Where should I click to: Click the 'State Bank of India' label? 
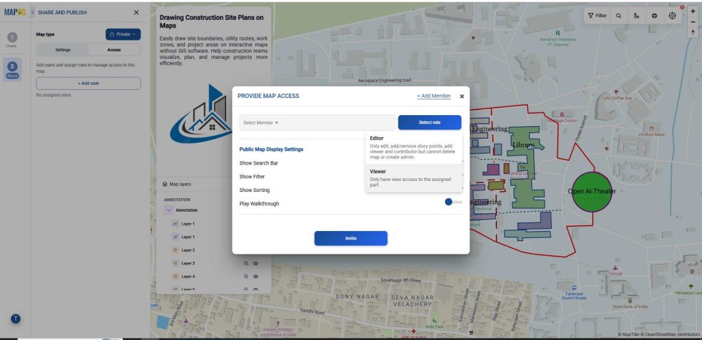coord(630,307)
